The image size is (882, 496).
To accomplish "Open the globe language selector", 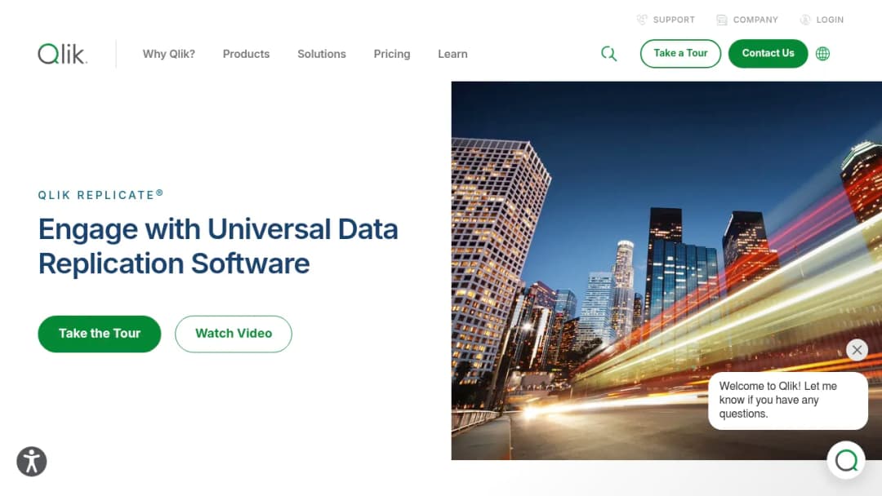I will click(822, 53).
